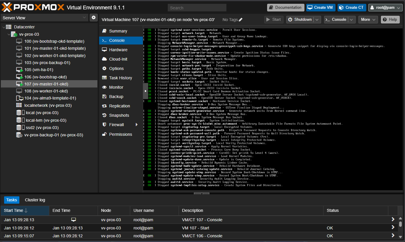Collapse the bottom task log panel
This screenshot has height=242, width=405.
coord(201,193)
